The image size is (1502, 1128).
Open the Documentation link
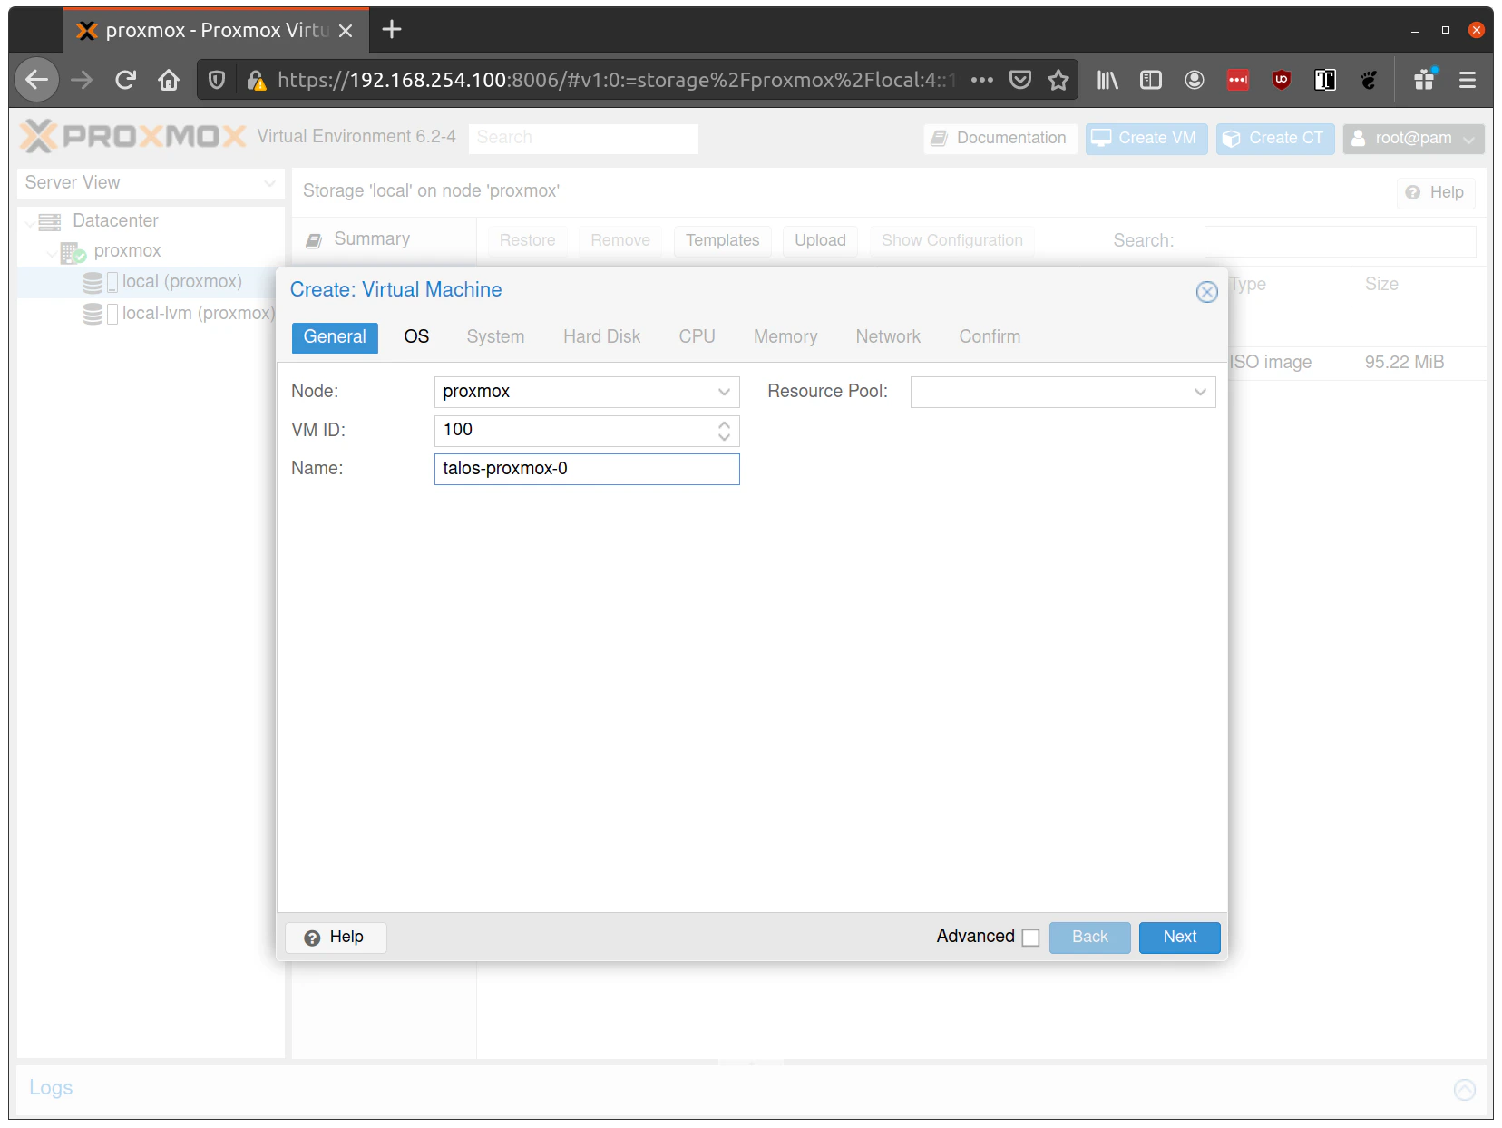(x=1000, y=138)
